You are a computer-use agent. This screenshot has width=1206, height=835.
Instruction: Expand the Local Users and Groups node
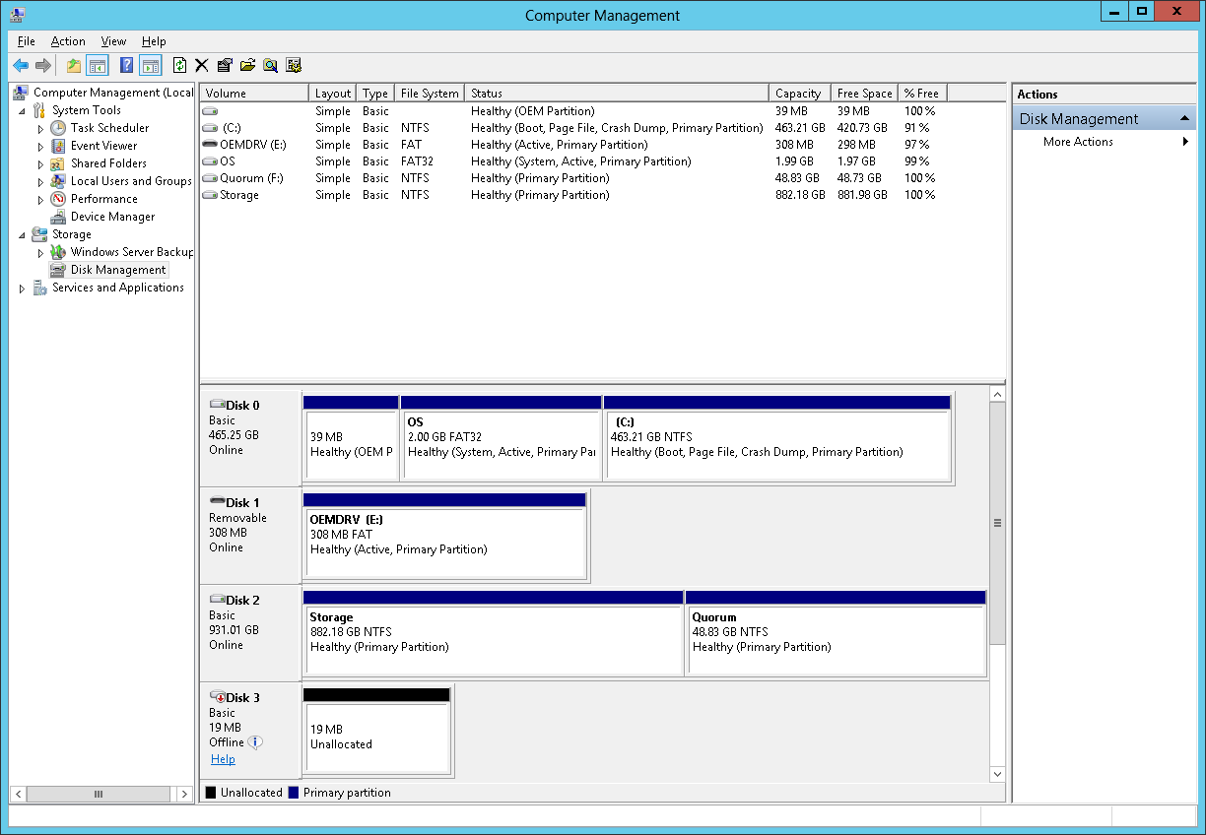(x=40, y=181)
